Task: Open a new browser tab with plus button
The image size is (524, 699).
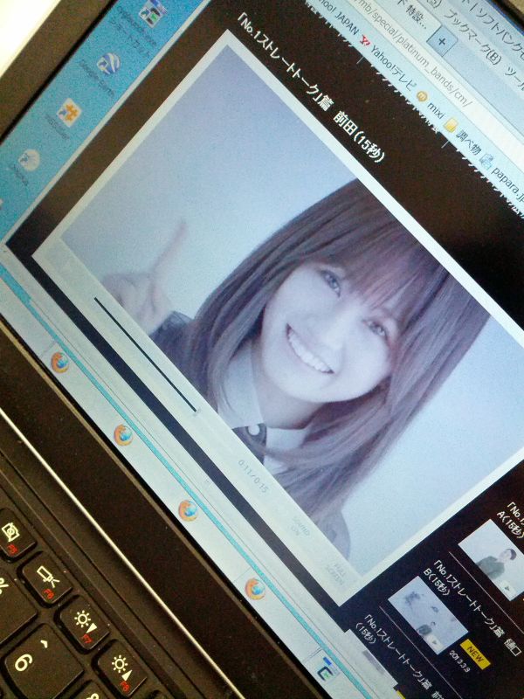Action: pyautogui.click(x=442, y=41)
